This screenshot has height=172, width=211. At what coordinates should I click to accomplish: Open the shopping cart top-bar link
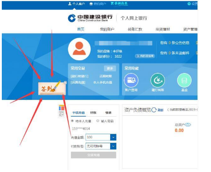(x=119, y=3)
